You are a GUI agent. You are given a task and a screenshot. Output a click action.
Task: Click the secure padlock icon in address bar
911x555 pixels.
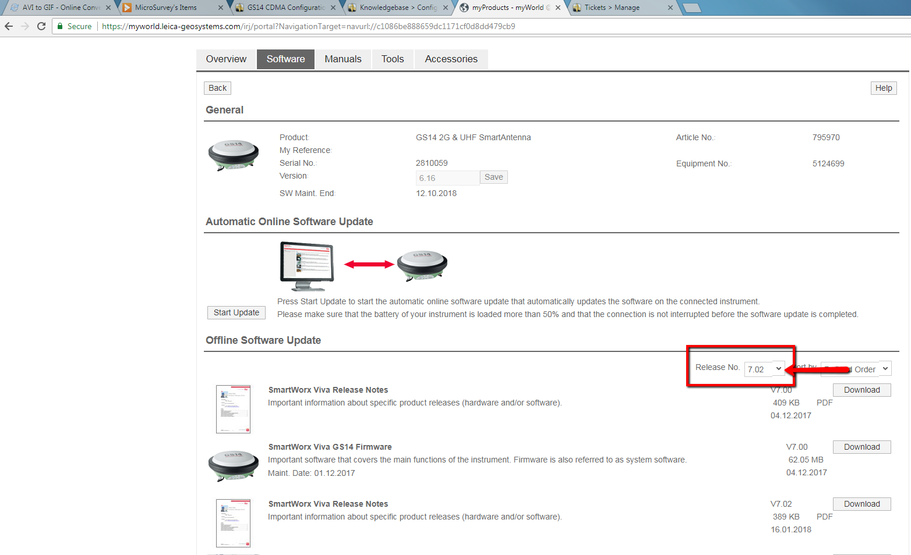point(60,26)
